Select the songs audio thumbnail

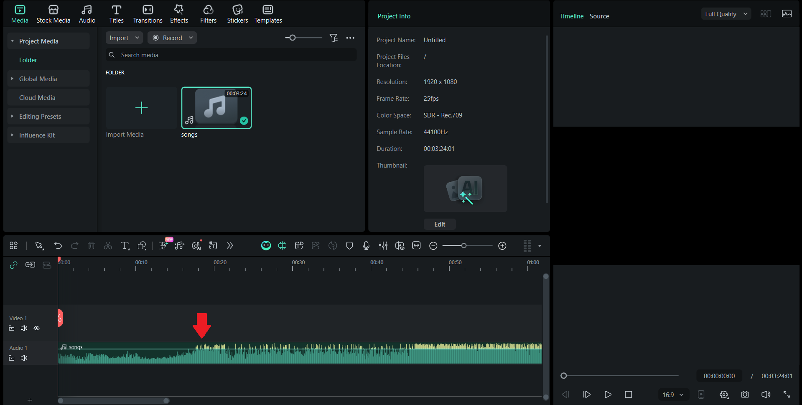[216, 108]
